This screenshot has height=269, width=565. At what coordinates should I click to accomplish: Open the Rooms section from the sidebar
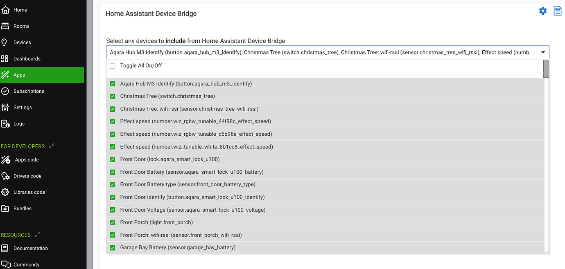6,26
